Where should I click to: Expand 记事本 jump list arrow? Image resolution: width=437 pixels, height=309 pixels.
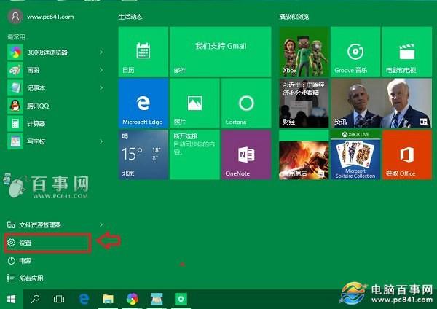click(101, 88)
